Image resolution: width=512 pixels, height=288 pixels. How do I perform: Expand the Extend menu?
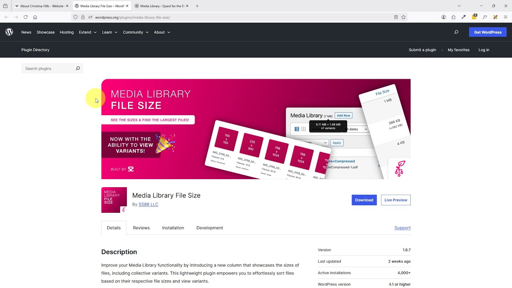(88, 32)
